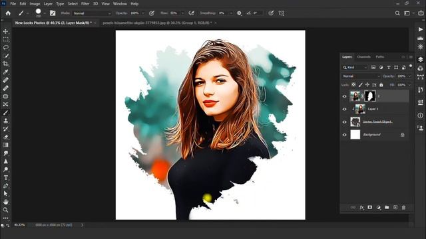Toggle lock position
Screen dimensions: 426x239
point(367,85)
